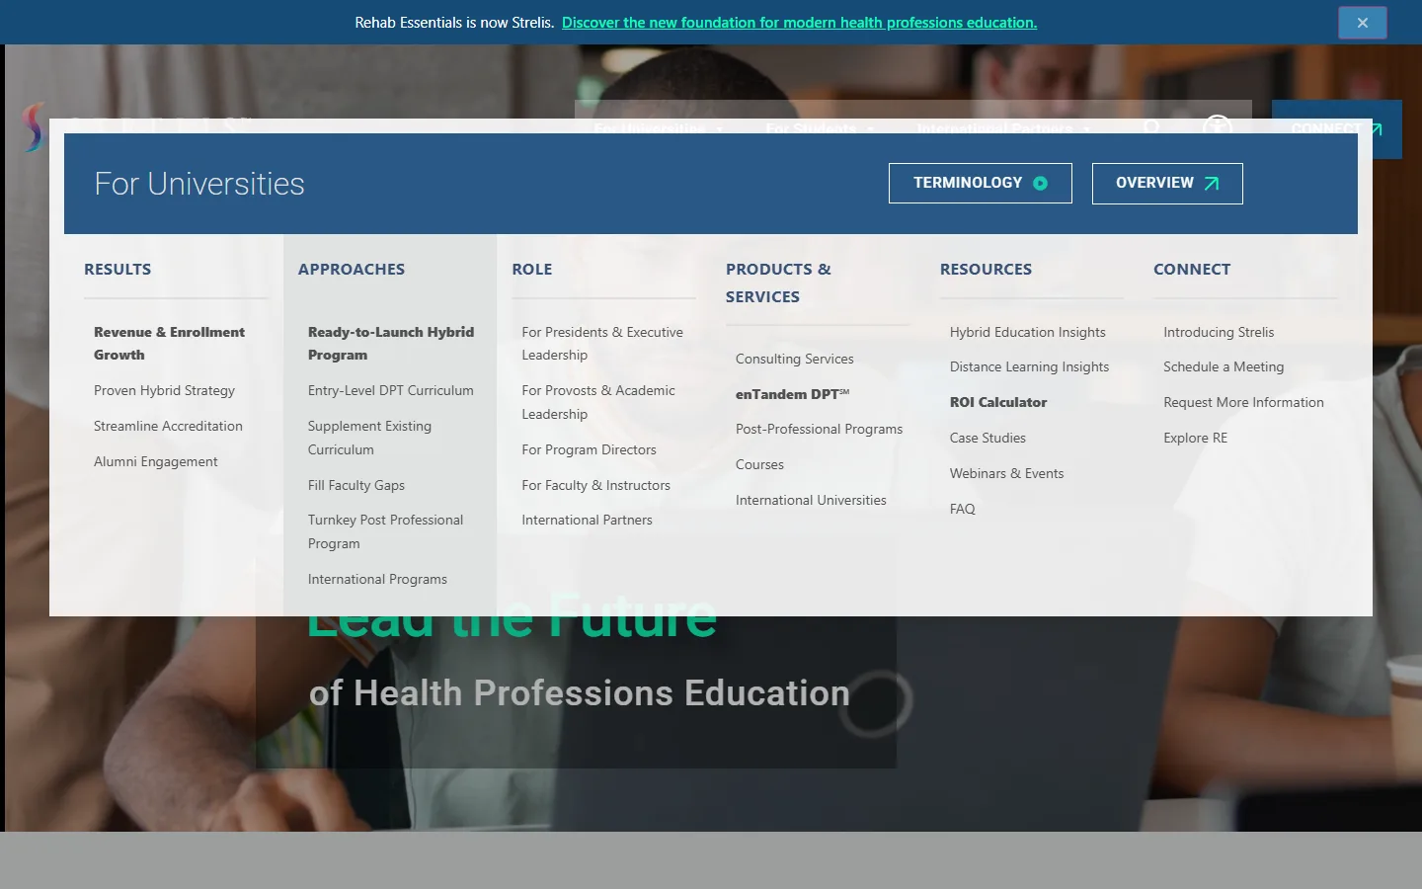
Task: Select For Presidents & Executive Leadership
Action: 602,344
